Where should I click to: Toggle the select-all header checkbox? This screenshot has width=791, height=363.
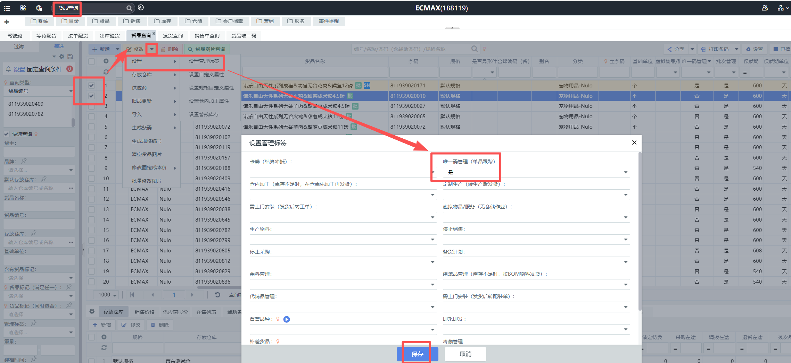pyautogui.click(x=91, y=61)
